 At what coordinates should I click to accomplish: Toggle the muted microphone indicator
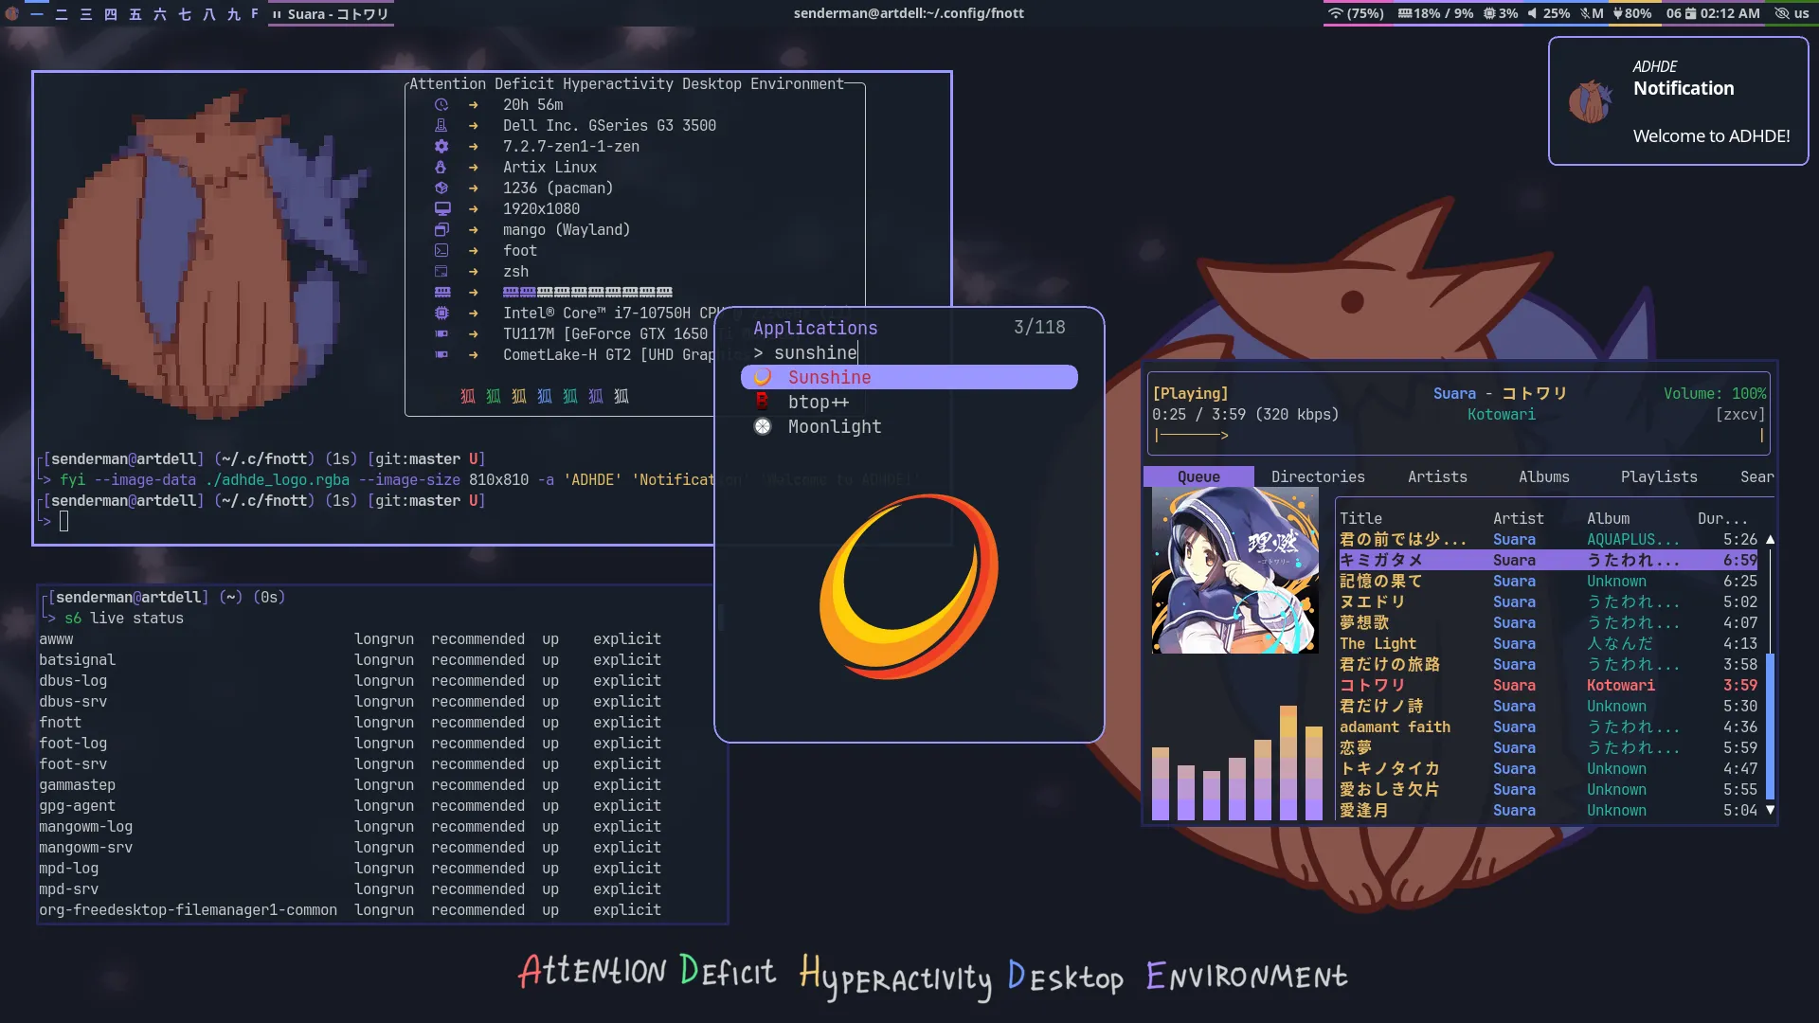1593,13
